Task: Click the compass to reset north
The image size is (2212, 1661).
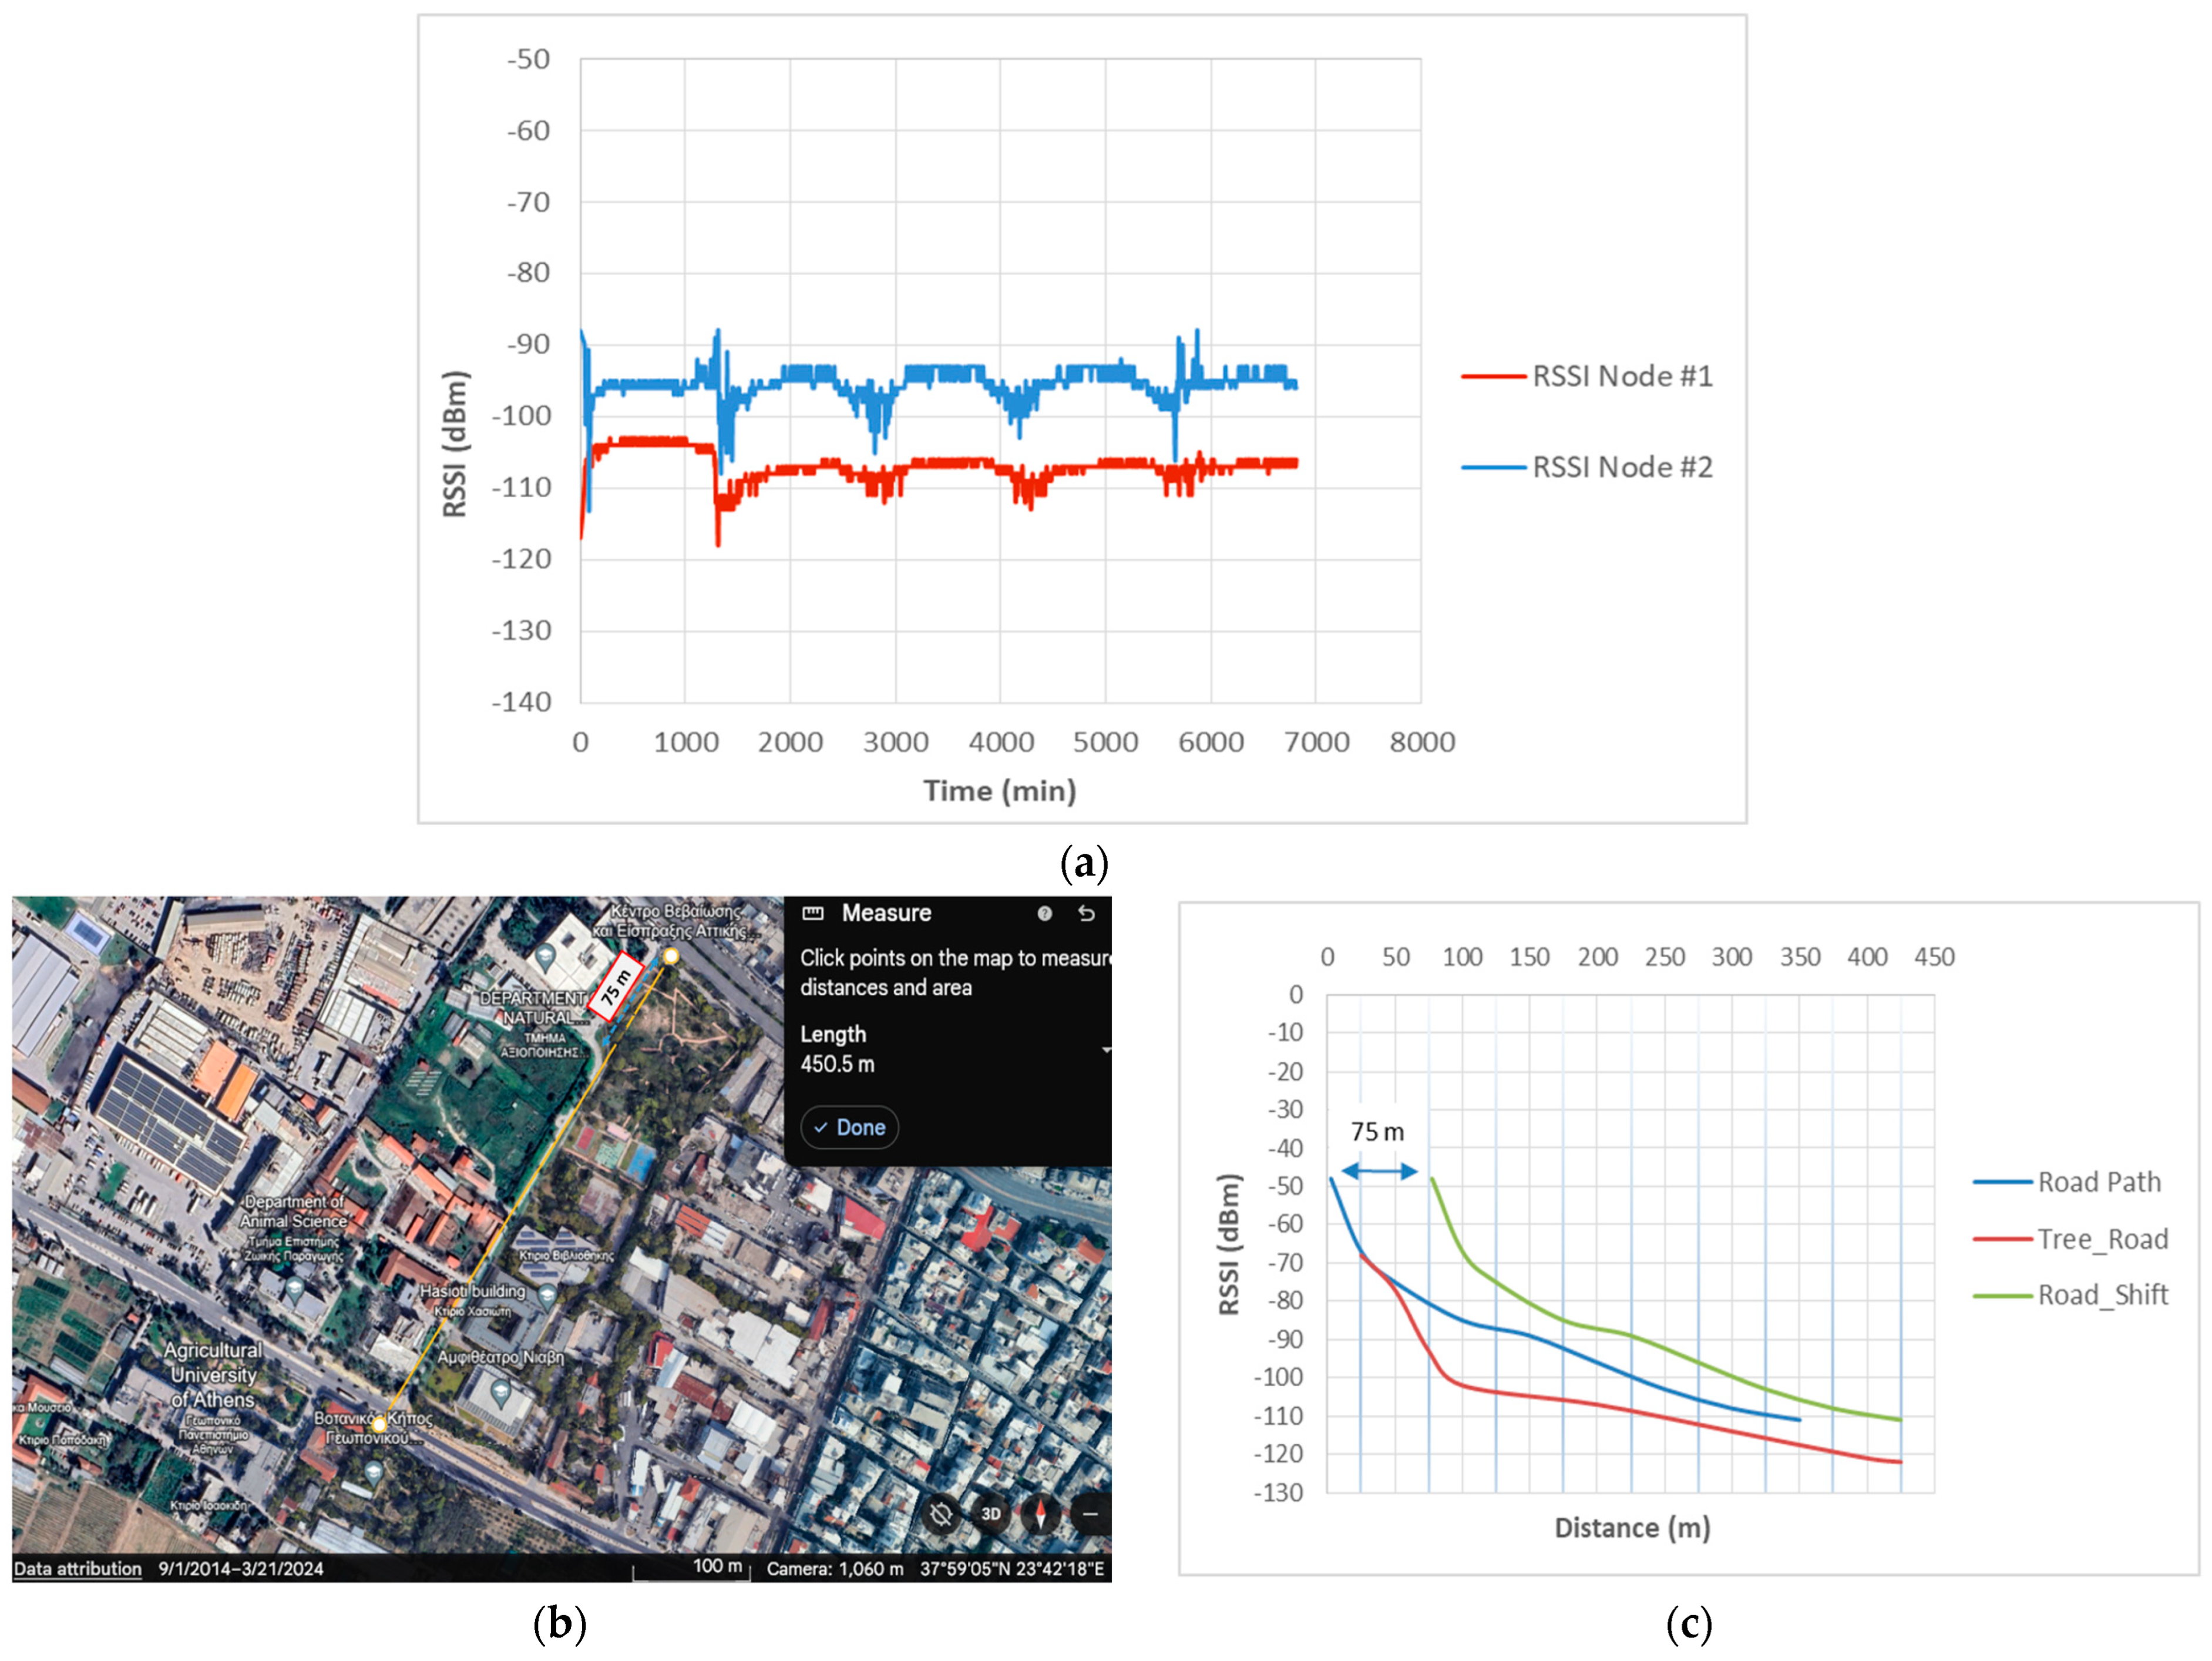Action: point(1040,1514)
